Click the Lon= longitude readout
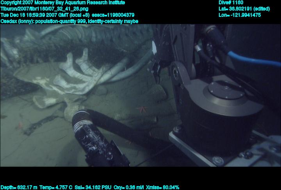 pyautogui.click(x=240, y=15)
